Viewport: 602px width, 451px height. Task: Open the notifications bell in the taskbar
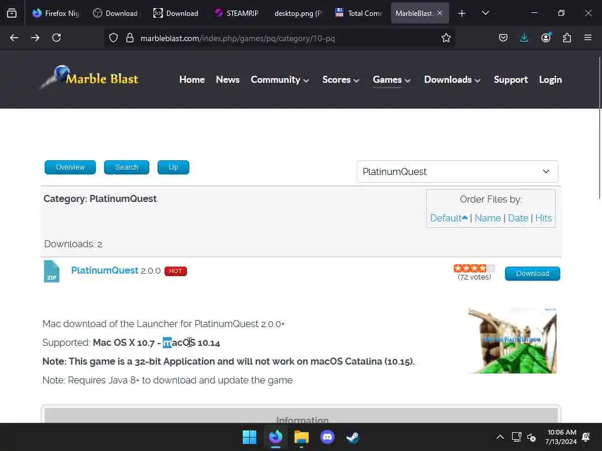(x=586, y=437)
